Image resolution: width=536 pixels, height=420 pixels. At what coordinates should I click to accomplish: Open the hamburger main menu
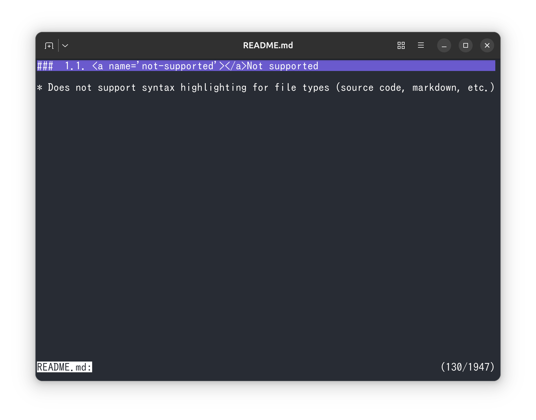pyautogui.click(x=421, y=45)
